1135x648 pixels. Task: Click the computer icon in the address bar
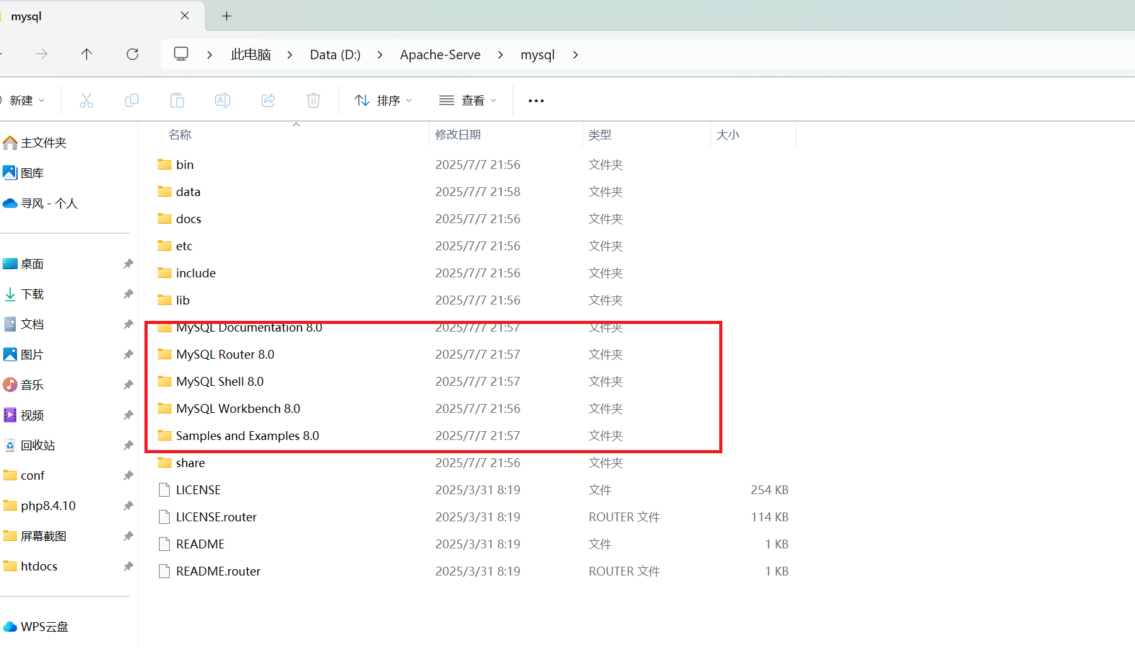181,54
